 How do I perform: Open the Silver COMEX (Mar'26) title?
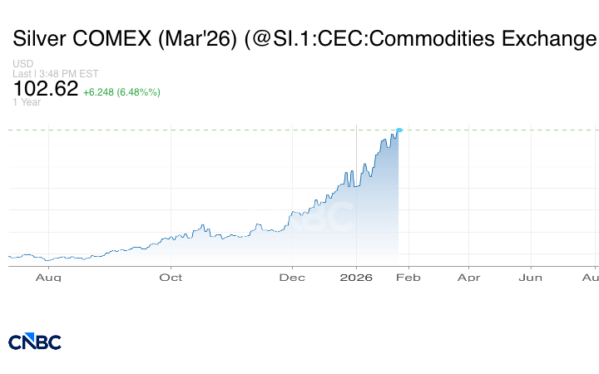pos(304,39)
